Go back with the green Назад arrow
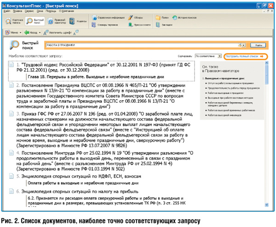Viewport: 276px width, 227px height. 30,33
